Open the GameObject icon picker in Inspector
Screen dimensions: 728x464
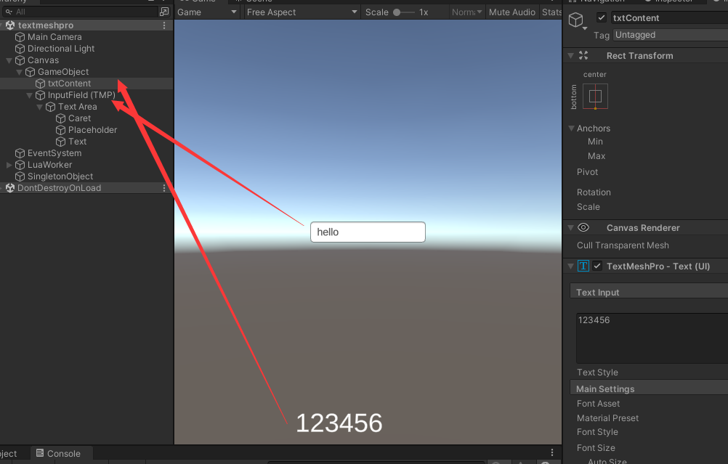click(578, 22)
